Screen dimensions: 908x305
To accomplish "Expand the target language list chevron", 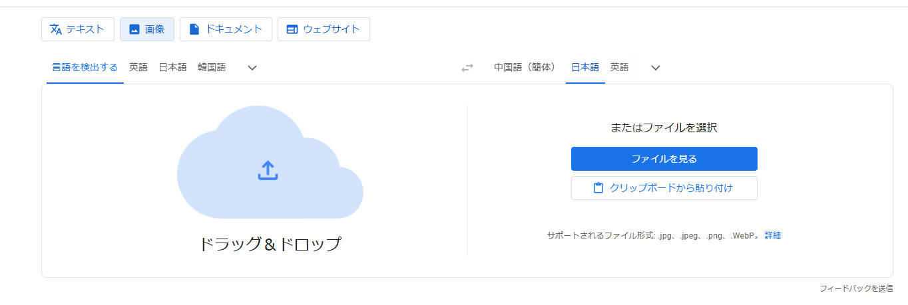I will [x=656, y=68].
